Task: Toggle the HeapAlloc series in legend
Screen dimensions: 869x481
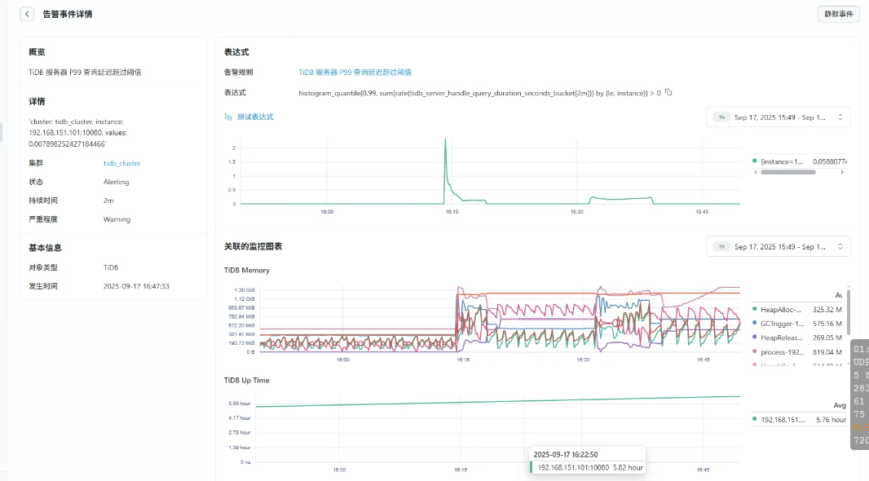Action: coord(782,310)
